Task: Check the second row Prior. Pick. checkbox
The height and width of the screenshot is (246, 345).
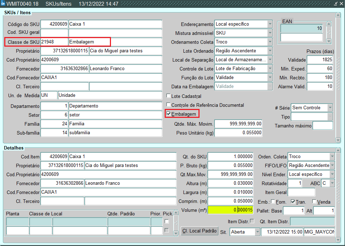Action: 167,230
